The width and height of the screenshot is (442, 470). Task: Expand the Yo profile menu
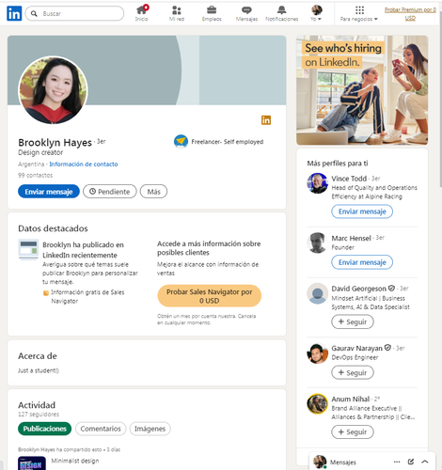[x=316, y=13]
